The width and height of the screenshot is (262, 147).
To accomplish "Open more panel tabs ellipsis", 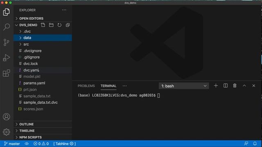I will [124, 86].
